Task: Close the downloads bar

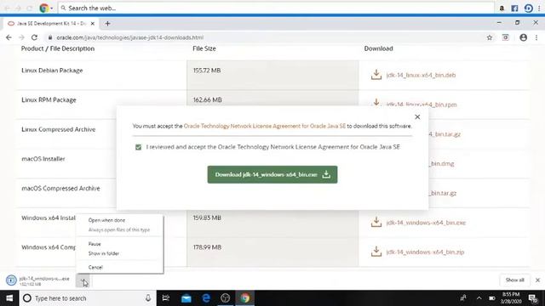Action: coord(537,280)
